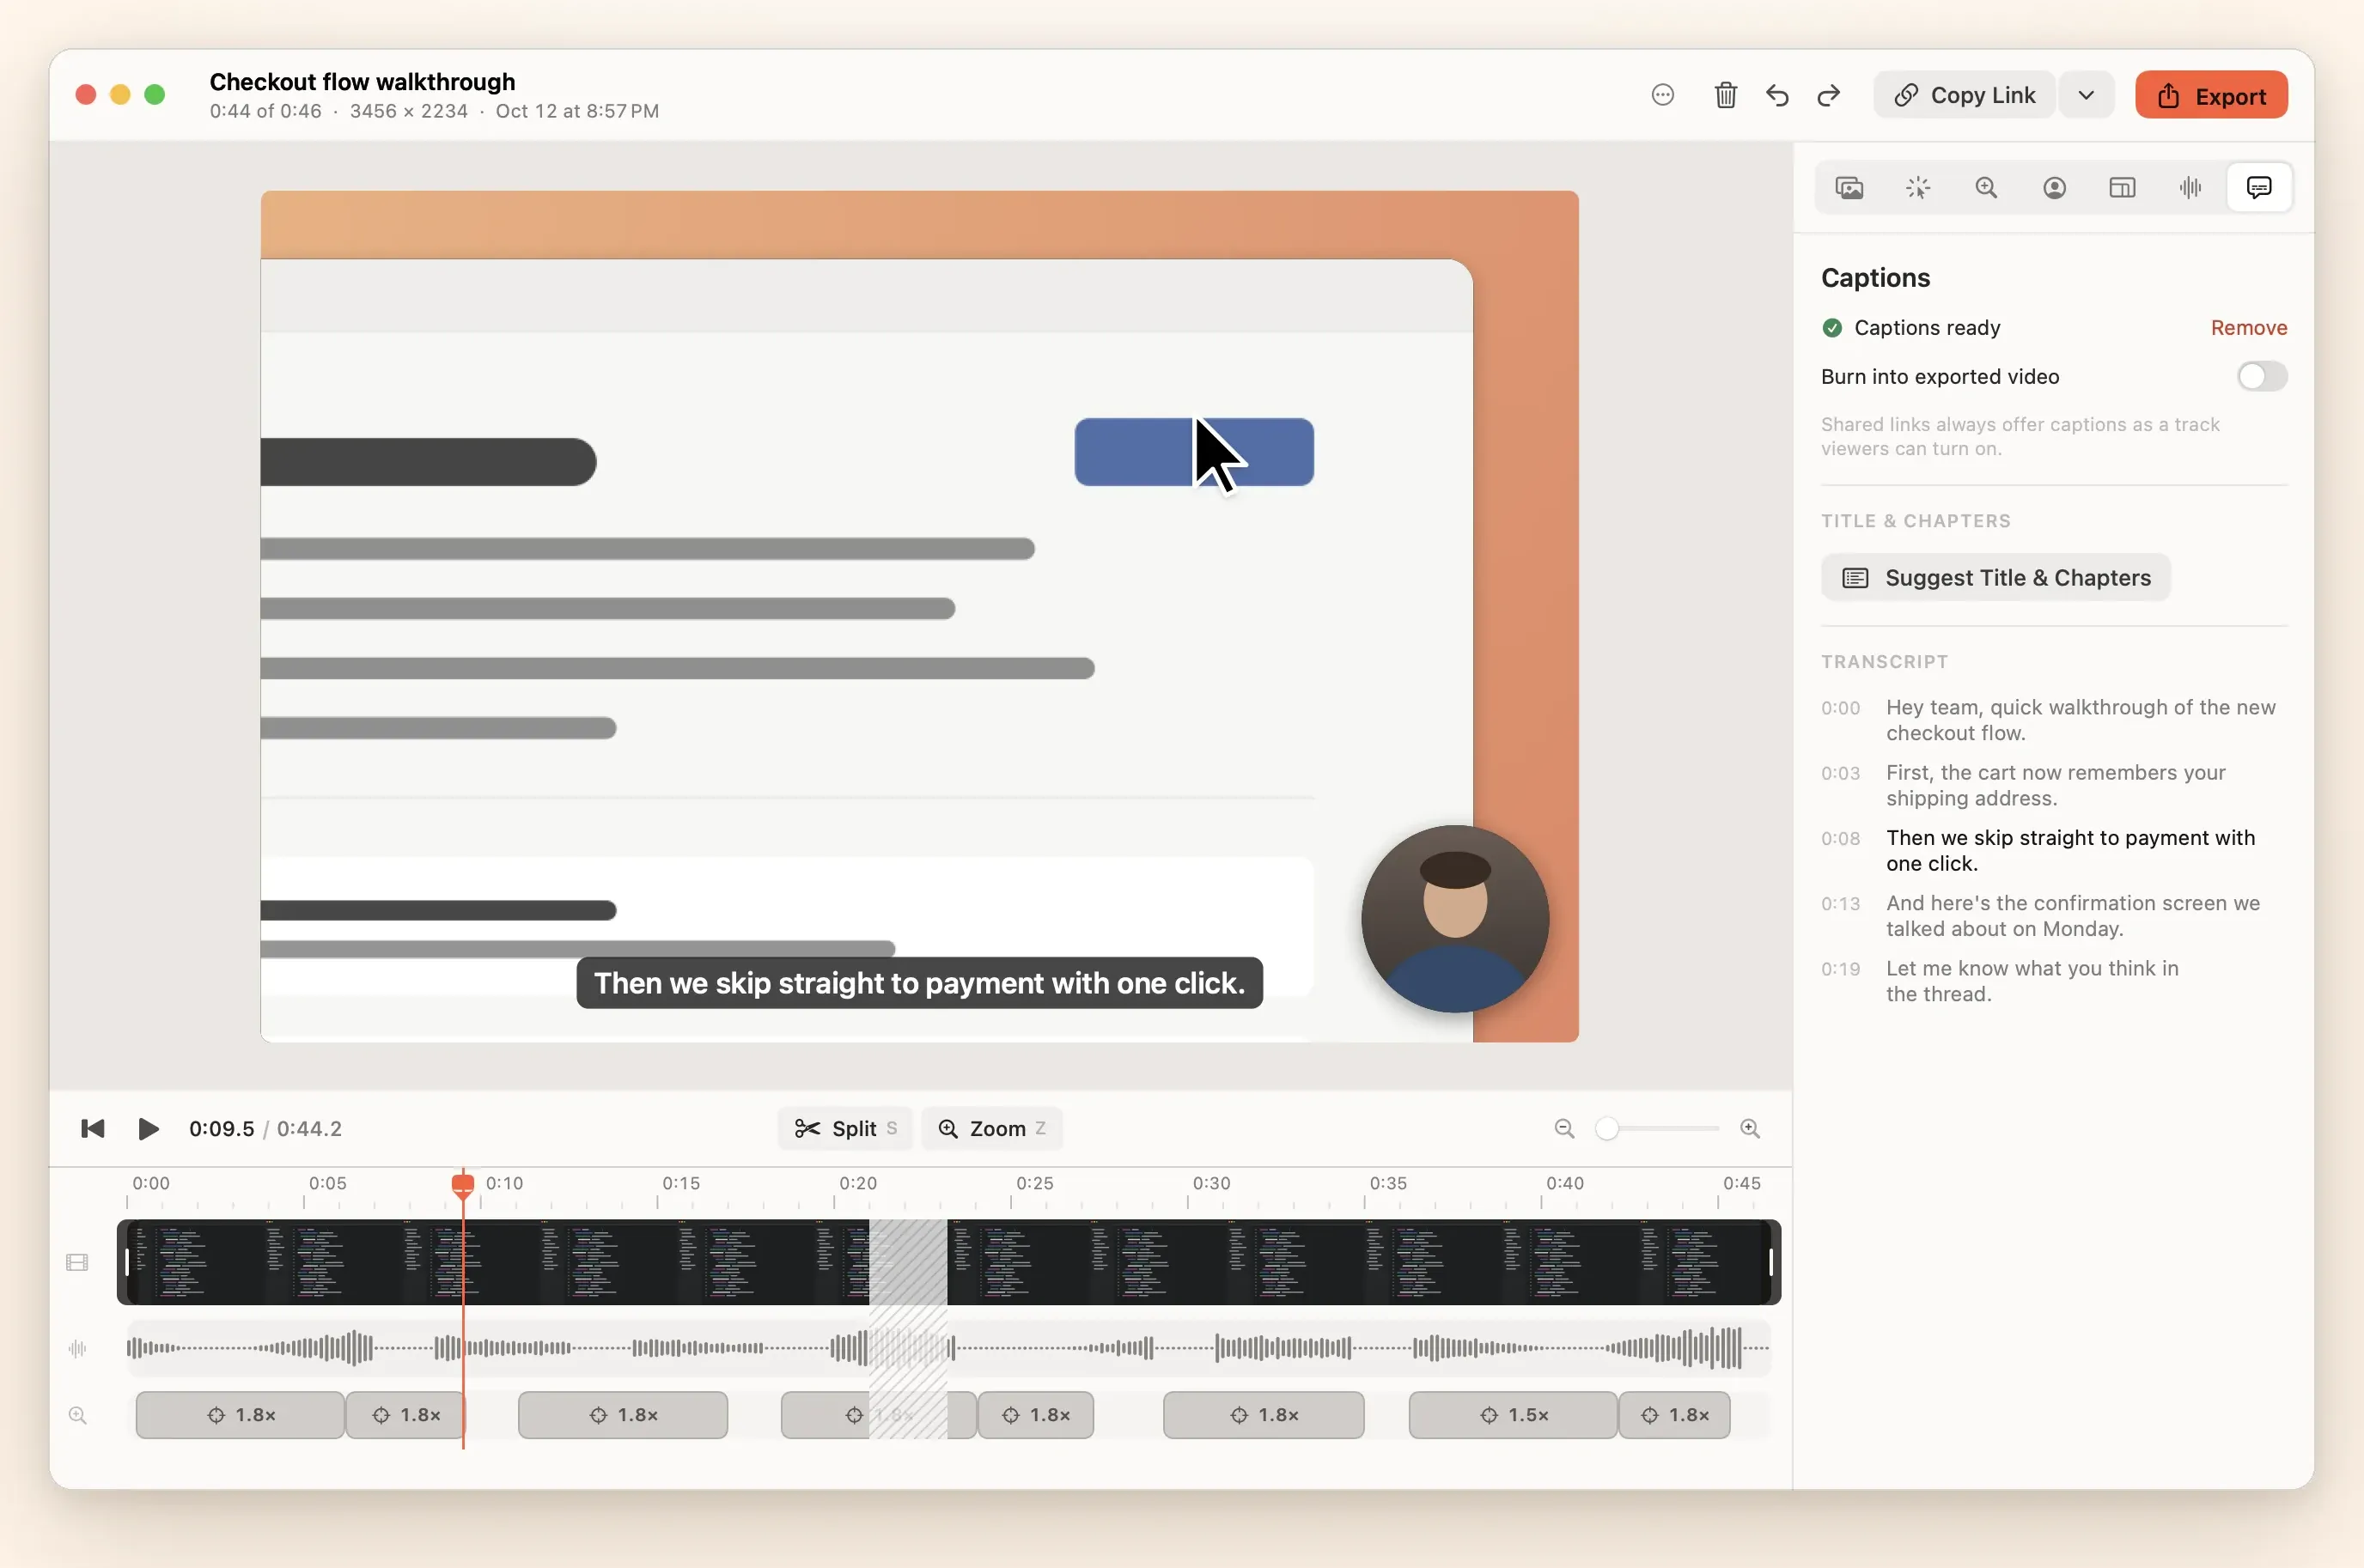Viewport: 2364px width, 1568px height.
Task: Click the 0:30 mark on timeline ruler
Action: tap(1210, 1183)
